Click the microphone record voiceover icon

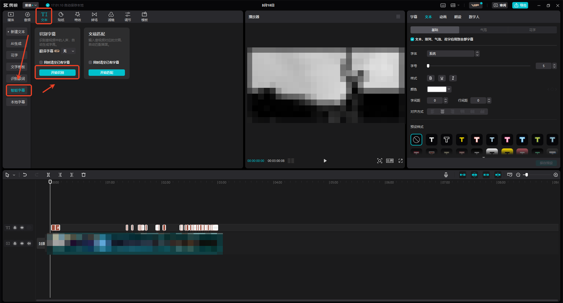coord(446,175)
